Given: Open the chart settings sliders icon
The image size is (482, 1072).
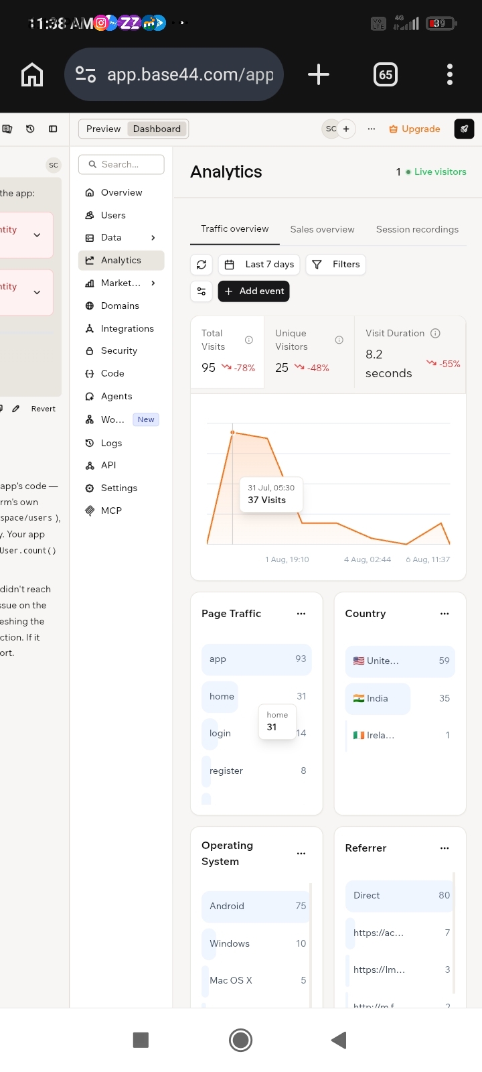Looking at the screenshot, I should click(202, 291).
